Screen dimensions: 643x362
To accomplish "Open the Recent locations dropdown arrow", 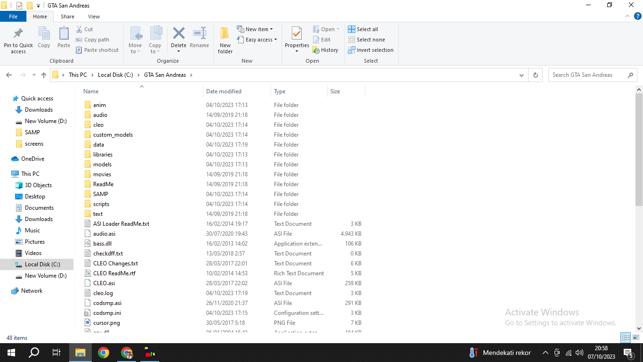I will coord(34,75).
